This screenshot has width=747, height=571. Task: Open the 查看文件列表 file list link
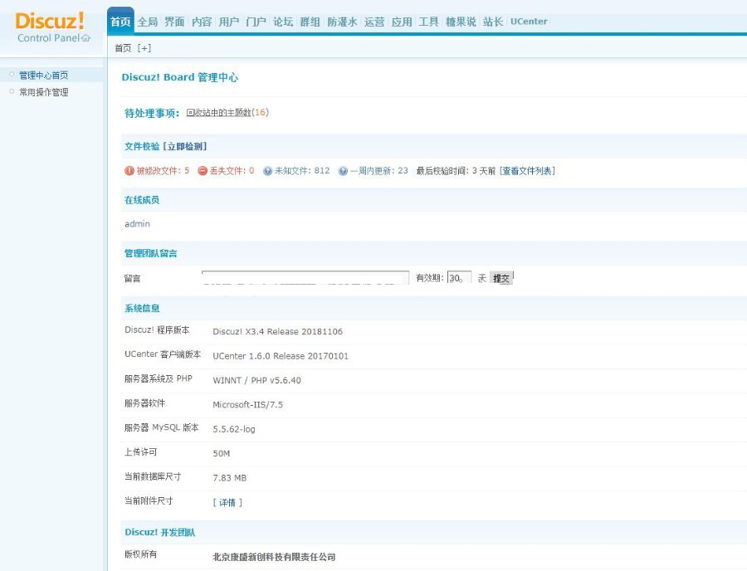[x=527, y=171]
